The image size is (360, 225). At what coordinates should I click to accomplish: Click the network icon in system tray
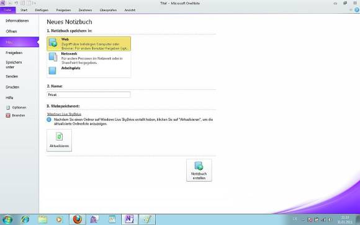(324, 219)
